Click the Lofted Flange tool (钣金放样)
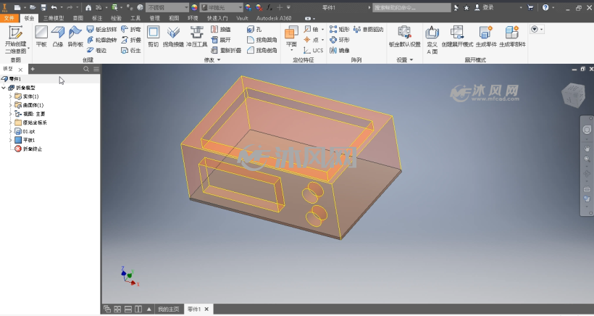This screenshot has height=316, width=594. (x=101, y=29)
